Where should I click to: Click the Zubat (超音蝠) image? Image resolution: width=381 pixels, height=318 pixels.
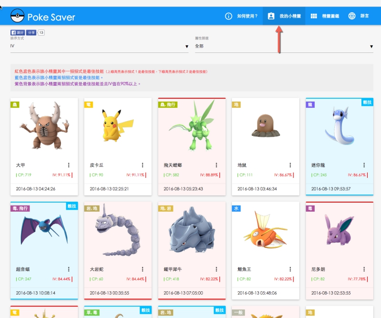[x=44, y=230]
